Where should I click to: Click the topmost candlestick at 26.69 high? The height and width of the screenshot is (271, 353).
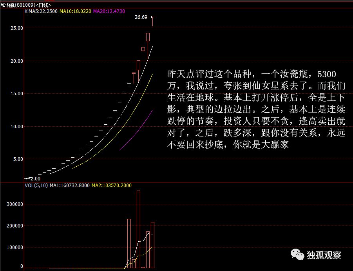(153, 22)
